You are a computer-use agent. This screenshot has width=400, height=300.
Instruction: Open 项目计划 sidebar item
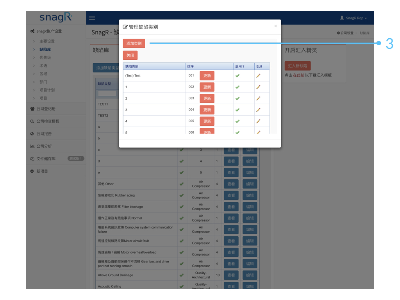(x=47, y=90)
